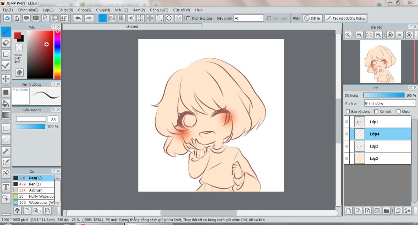
Task: Toggle visibility of layer Lớp1
Action: coord(347,122)
